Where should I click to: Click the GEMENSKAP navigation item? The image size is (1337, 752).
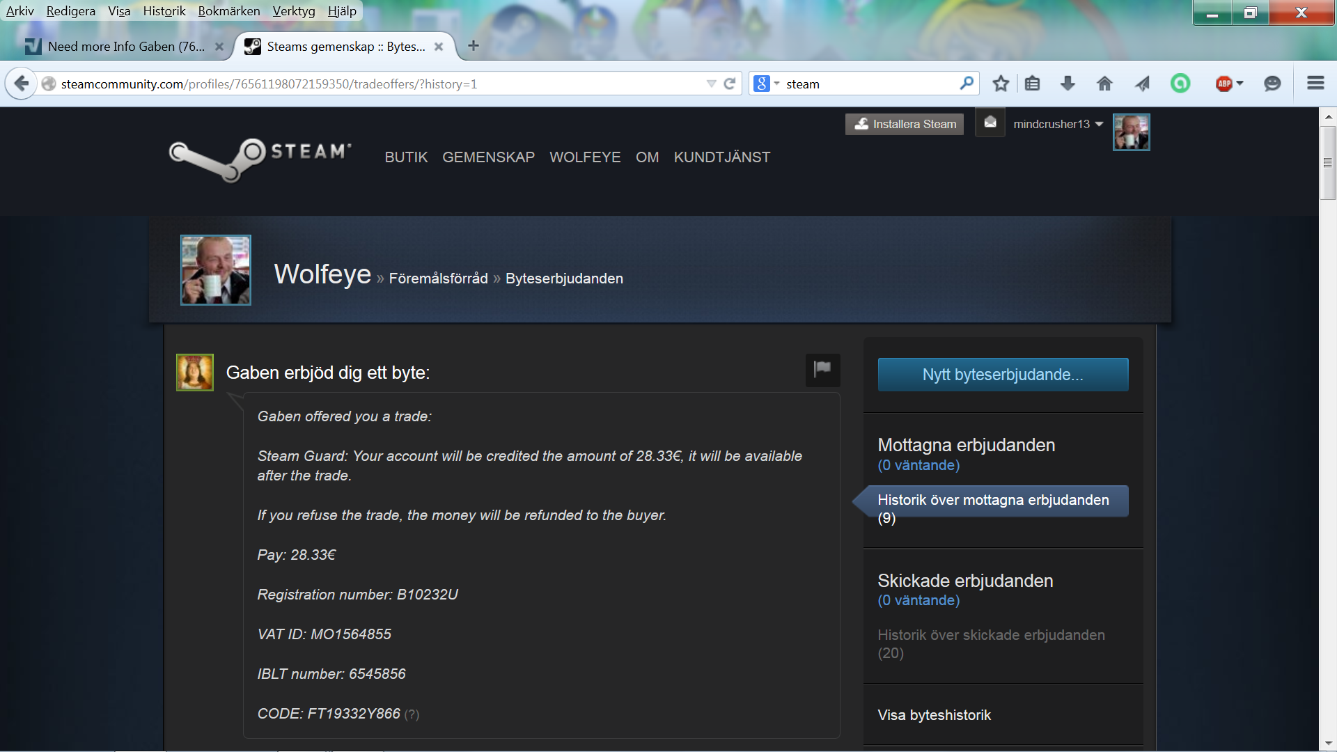(x=488, y=157)
